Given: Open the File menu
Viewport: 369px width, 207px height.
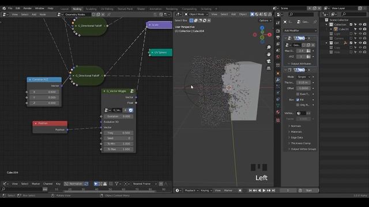Looking at the screenshot, I should pos(10,8).
